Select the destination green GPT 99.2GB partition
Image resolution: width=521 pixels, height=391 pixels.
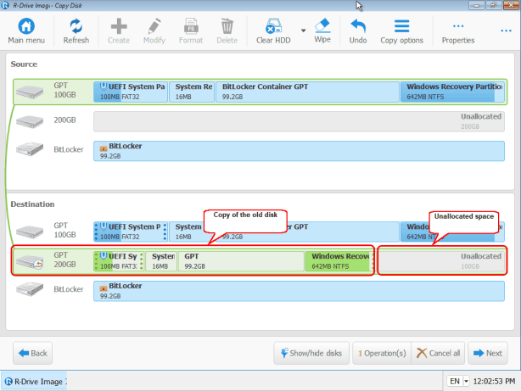[241, 260]
